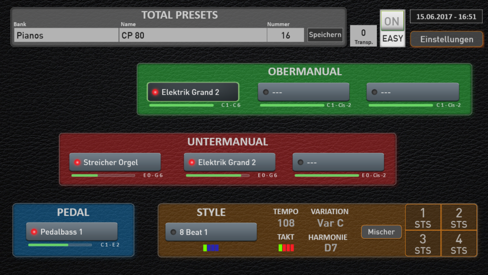Image resolution: width=488 pixels, height=275 pixels.
Task: Click the C1 - E2 pedal range label
Action: coord(110,245)
